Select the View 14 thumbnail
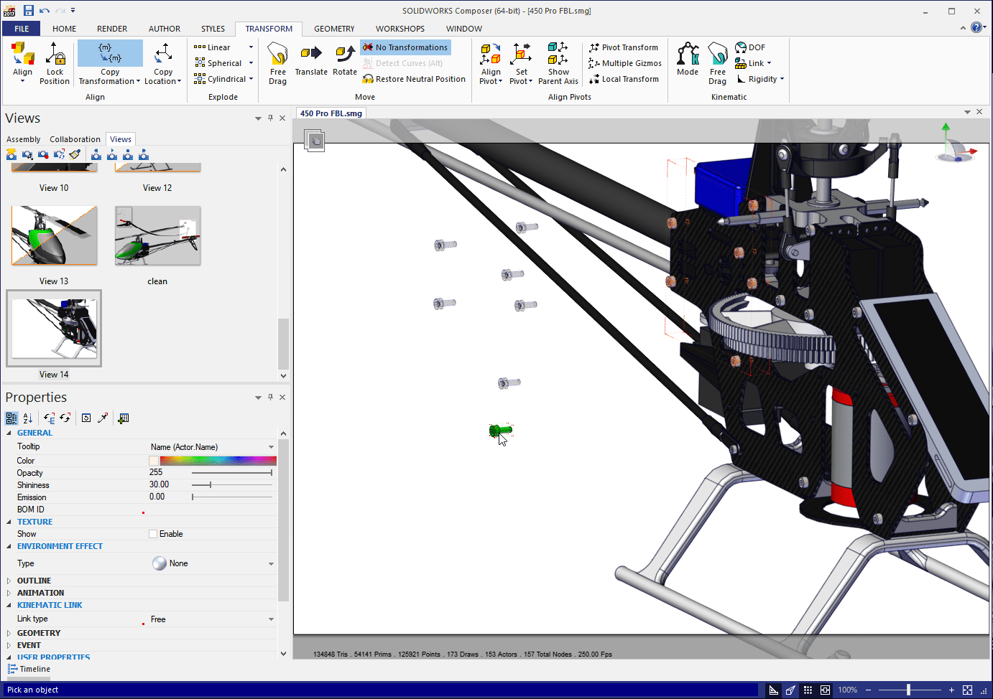Viewport: 993px width, 699px height. click(x=54, y=328)
